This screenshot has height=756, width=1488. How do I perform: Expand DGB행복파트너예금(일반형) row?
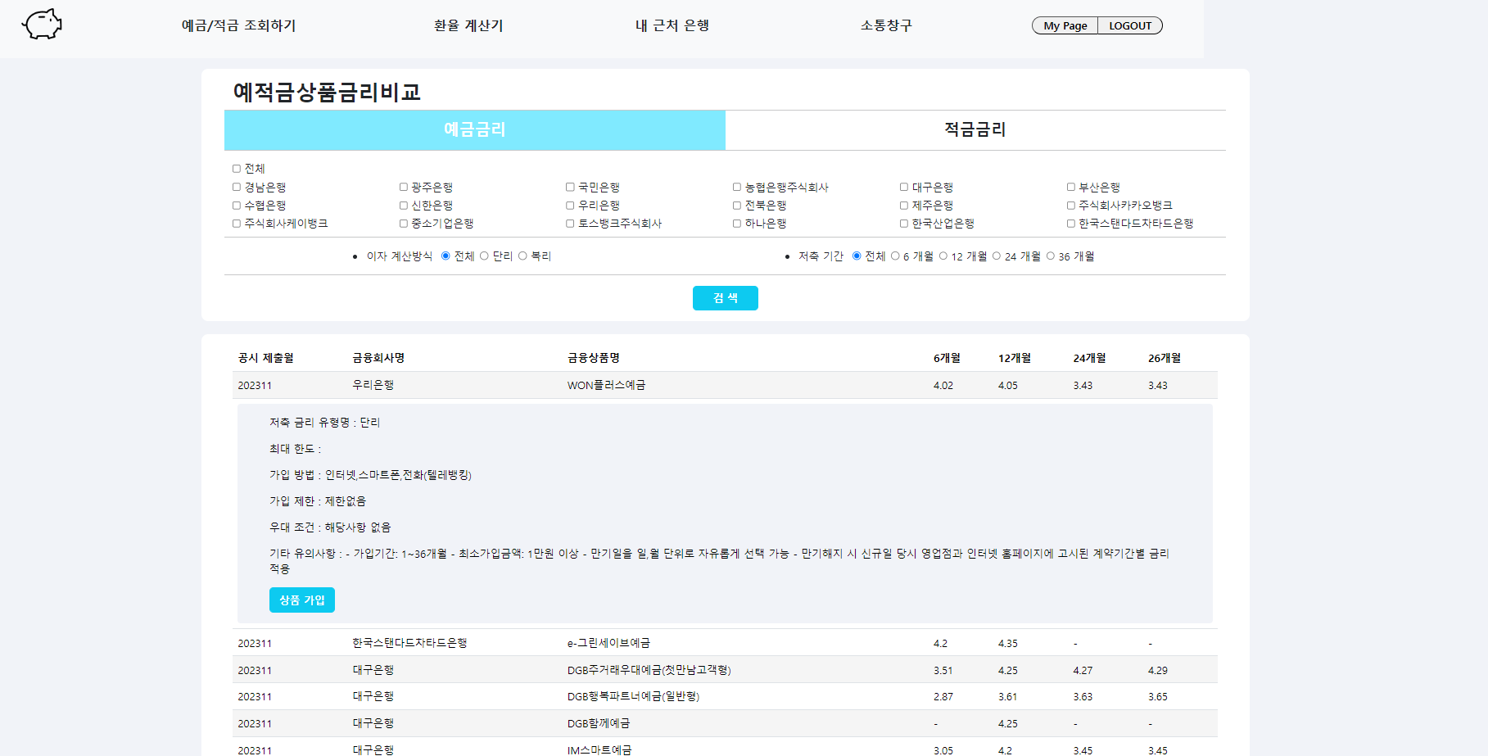tap(725, 697)
